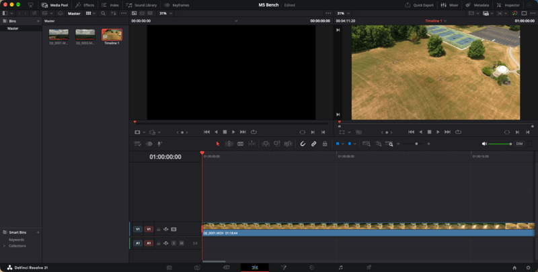Image resolution: width=538 pixels, height=272 pixels.
Task: Click the Full Extent Zoom icon
Action: click(x=366, y=144)
